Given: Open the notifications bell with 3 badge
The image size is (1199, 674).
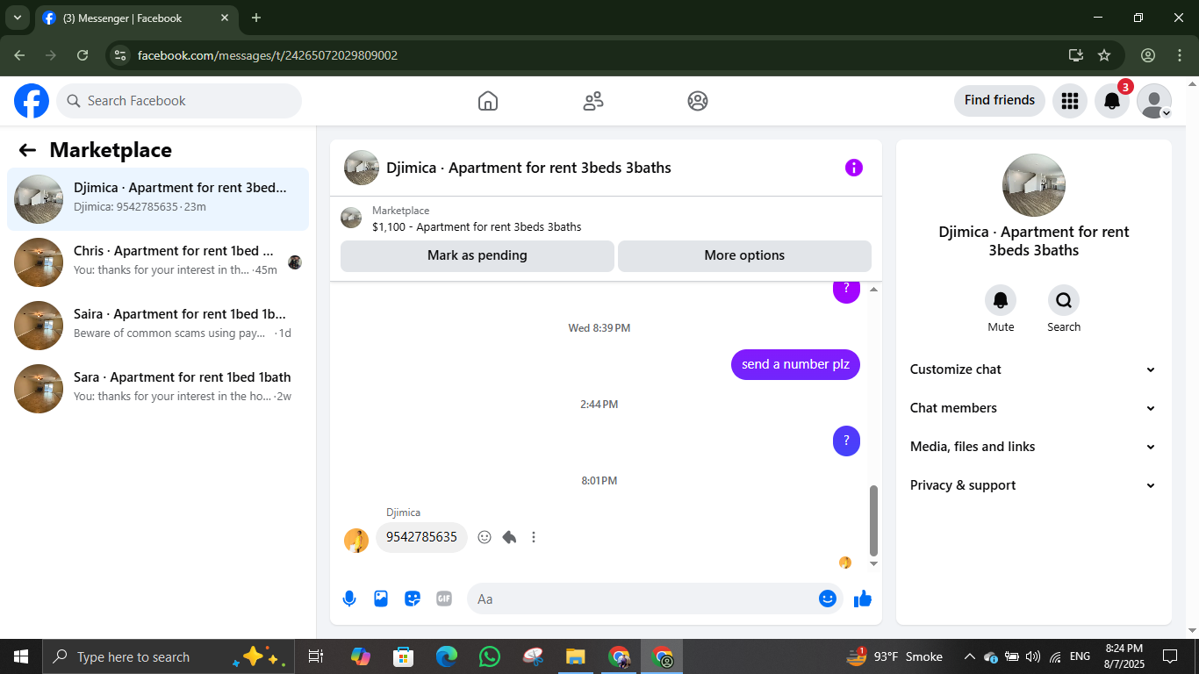Looking at the screenshot, I should (1112, 101).
